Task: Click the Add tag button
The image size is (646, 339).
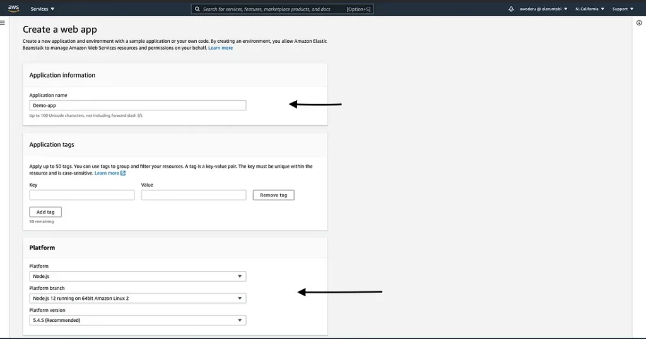Action: 45,212
